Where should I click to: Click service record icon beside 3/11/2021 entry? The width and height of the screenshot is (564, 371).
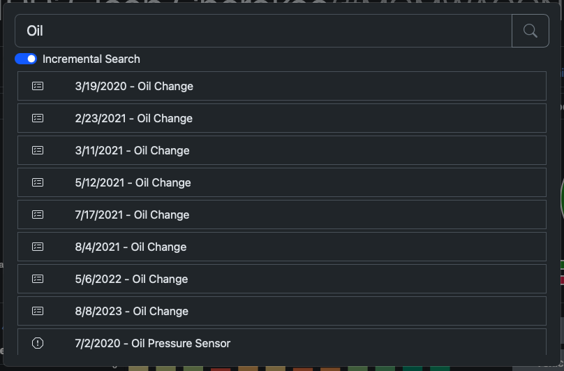click(38, 150)
